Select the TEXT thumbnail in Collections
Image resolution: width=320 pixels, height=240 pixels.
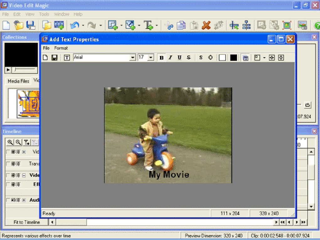tap(28, 104)
